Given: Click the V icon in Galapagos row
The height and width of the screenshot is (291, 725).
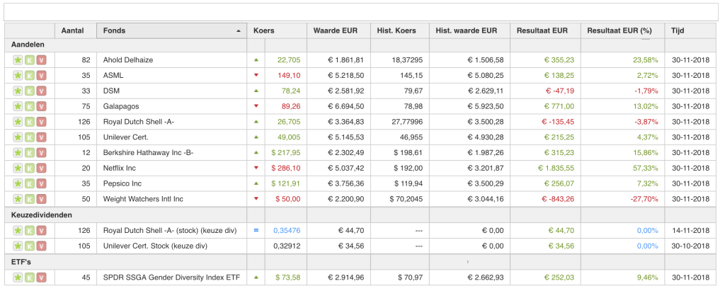Looking at the screenshot, I should pos(42,106).
